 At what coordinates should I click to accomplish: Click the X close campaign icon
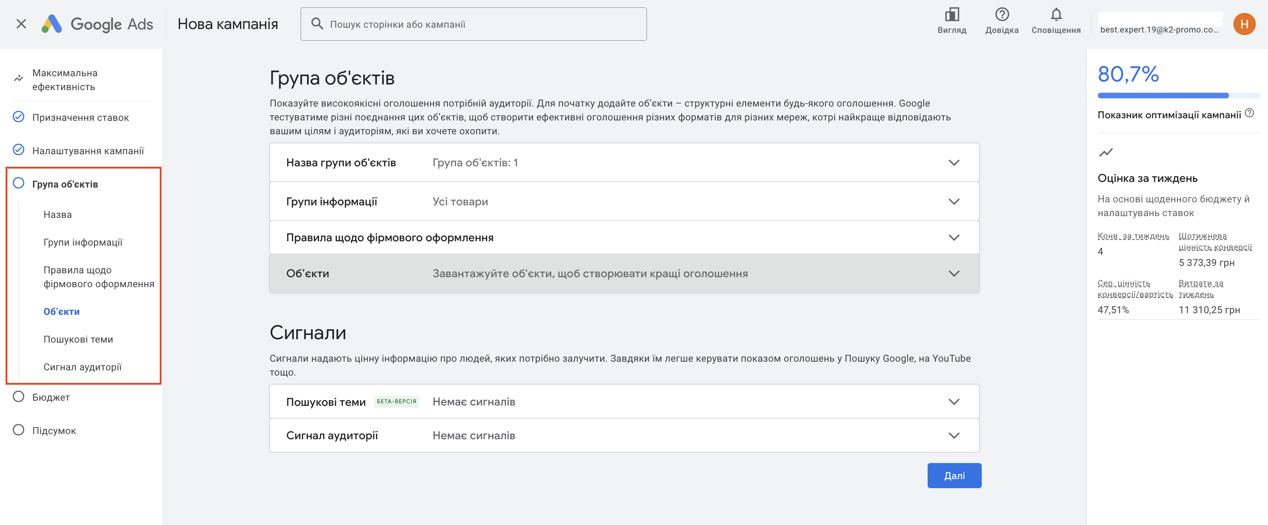pos(21,24)
